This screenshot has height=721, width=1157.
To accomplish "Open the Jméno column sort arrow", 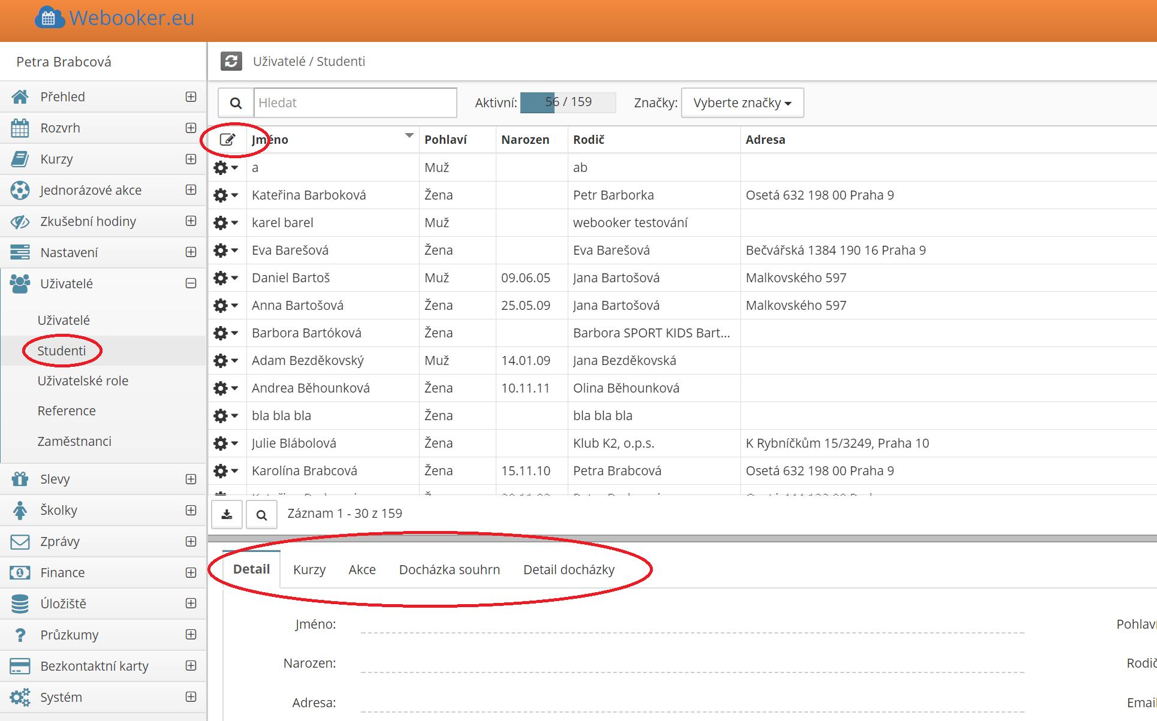I will point(409,136).
